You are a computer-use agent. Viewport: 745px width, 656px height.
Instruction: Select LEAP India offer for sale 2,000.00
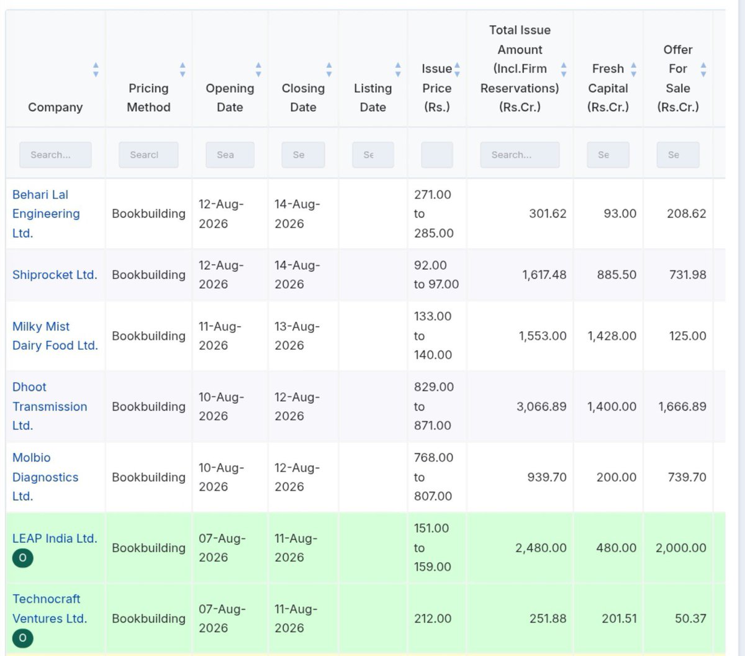[681, 548]
